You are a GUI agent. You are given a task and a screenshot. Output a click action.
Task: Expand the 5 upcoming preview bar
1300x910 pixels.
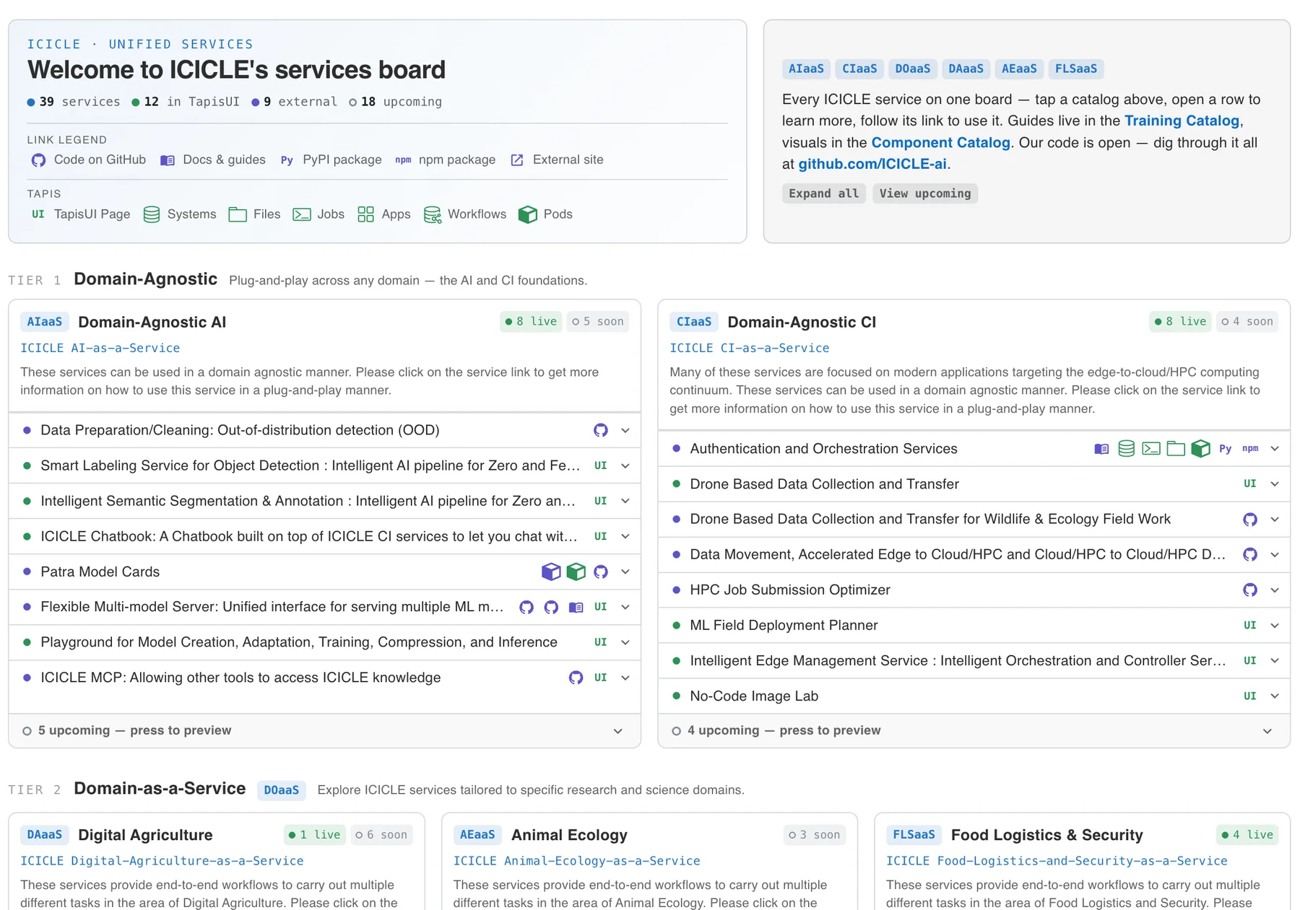pyautogui.click(x=324, y=730)
